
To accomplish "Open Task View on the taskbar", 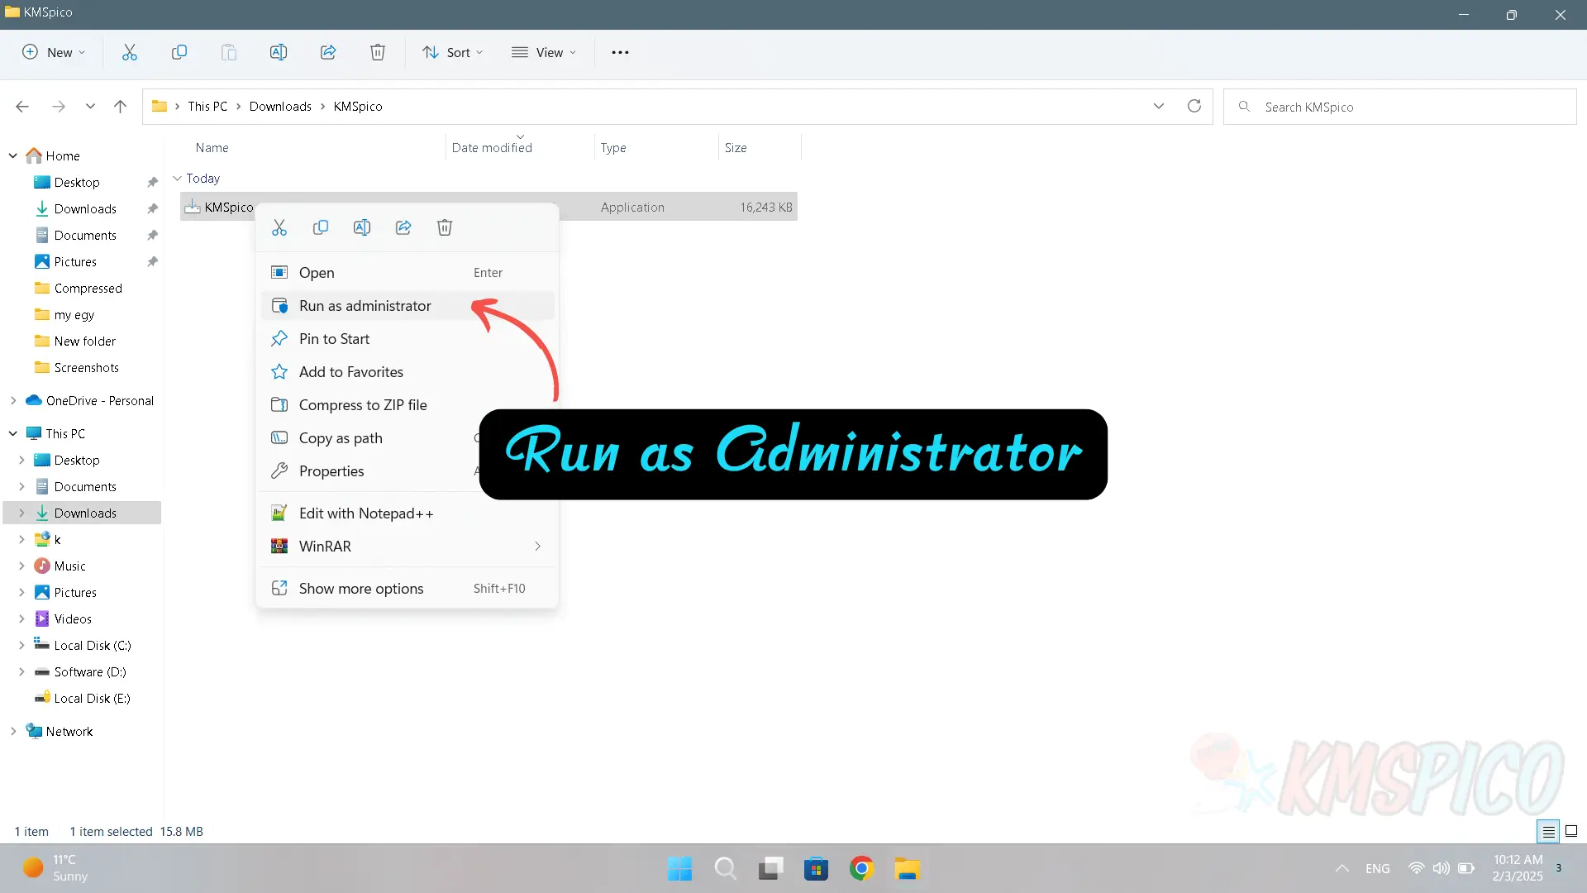I will click(x=770, y=868).
